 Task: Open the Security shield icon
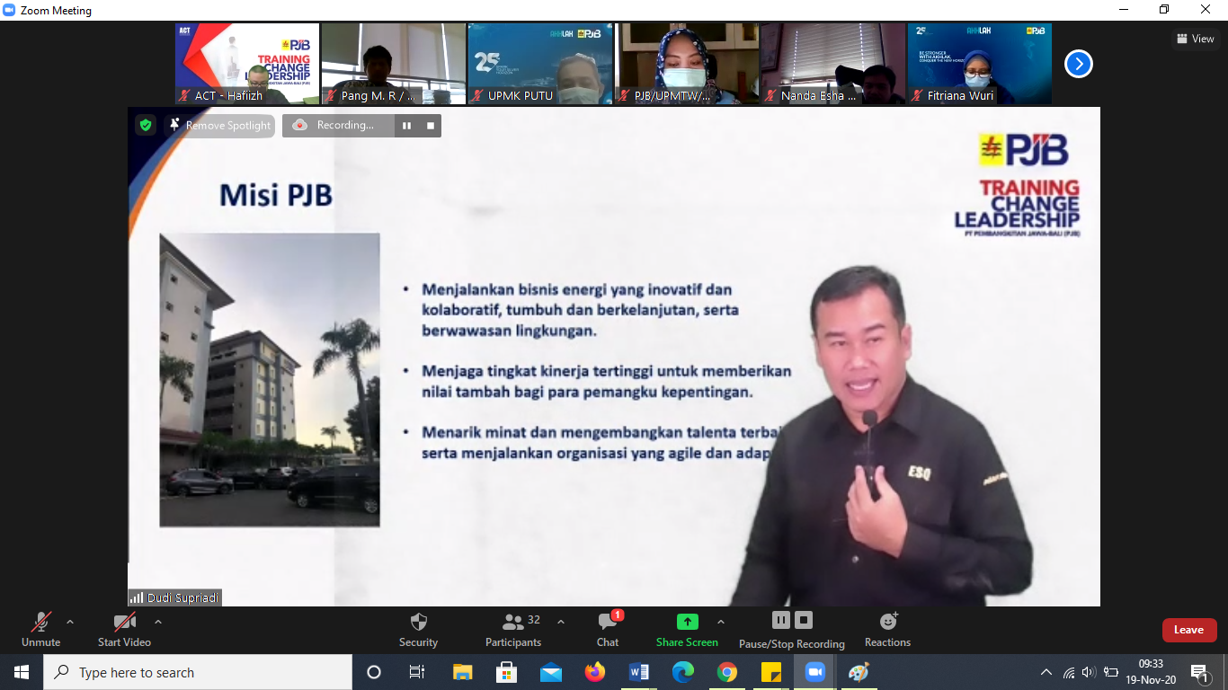coord(418,622)
